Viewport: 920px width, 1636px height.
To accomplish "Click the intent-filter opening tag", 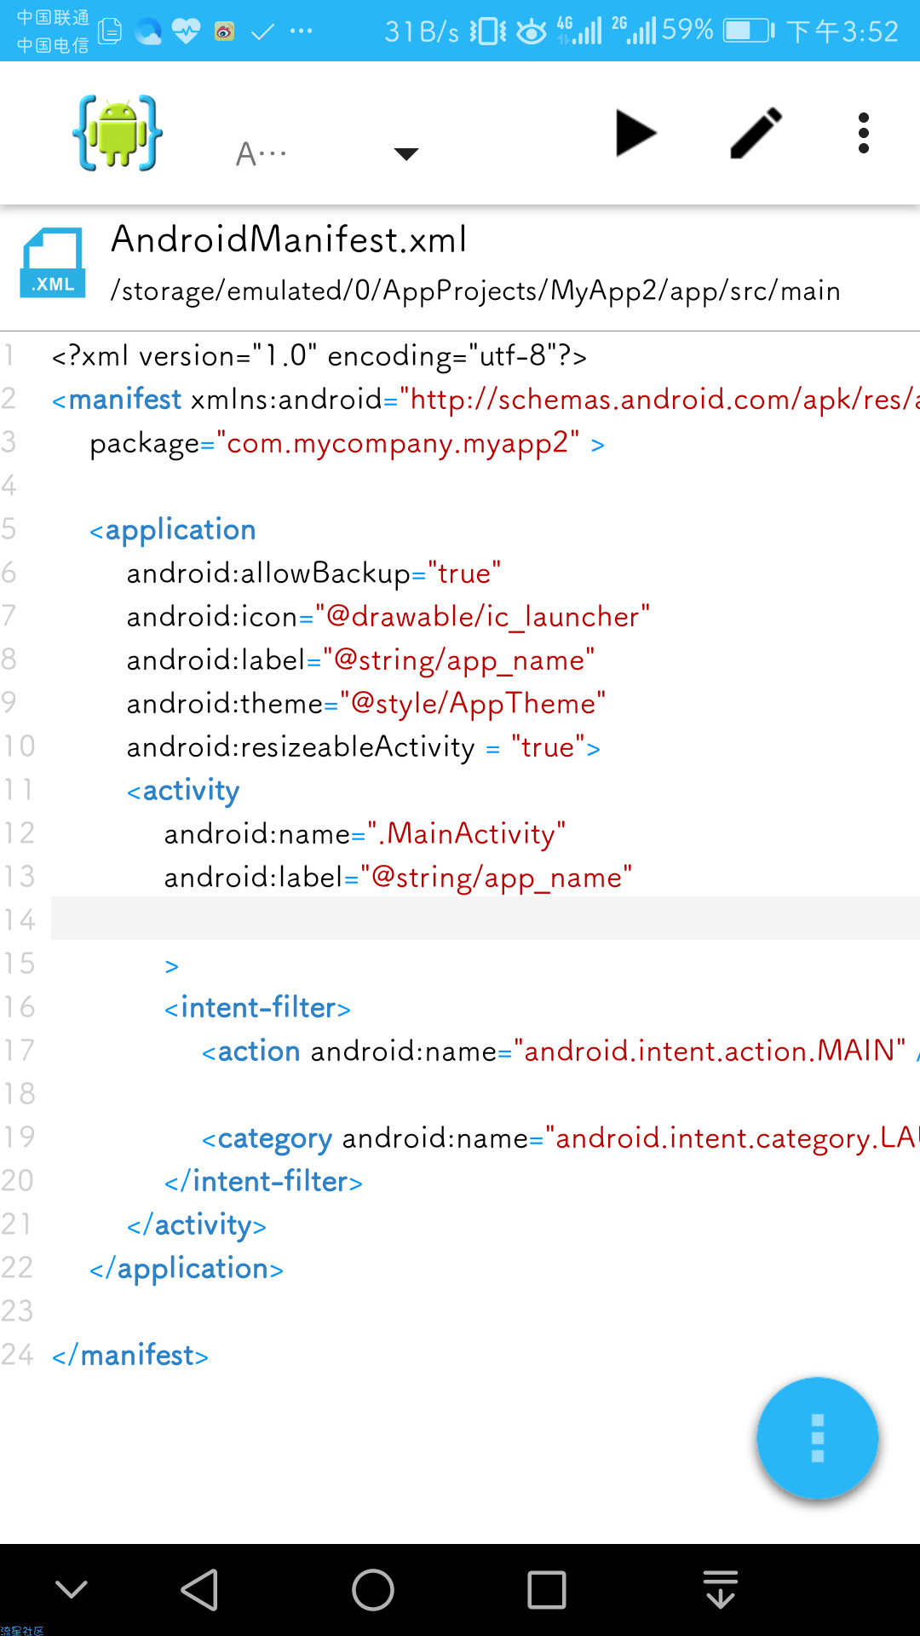I will point(257,1008).
